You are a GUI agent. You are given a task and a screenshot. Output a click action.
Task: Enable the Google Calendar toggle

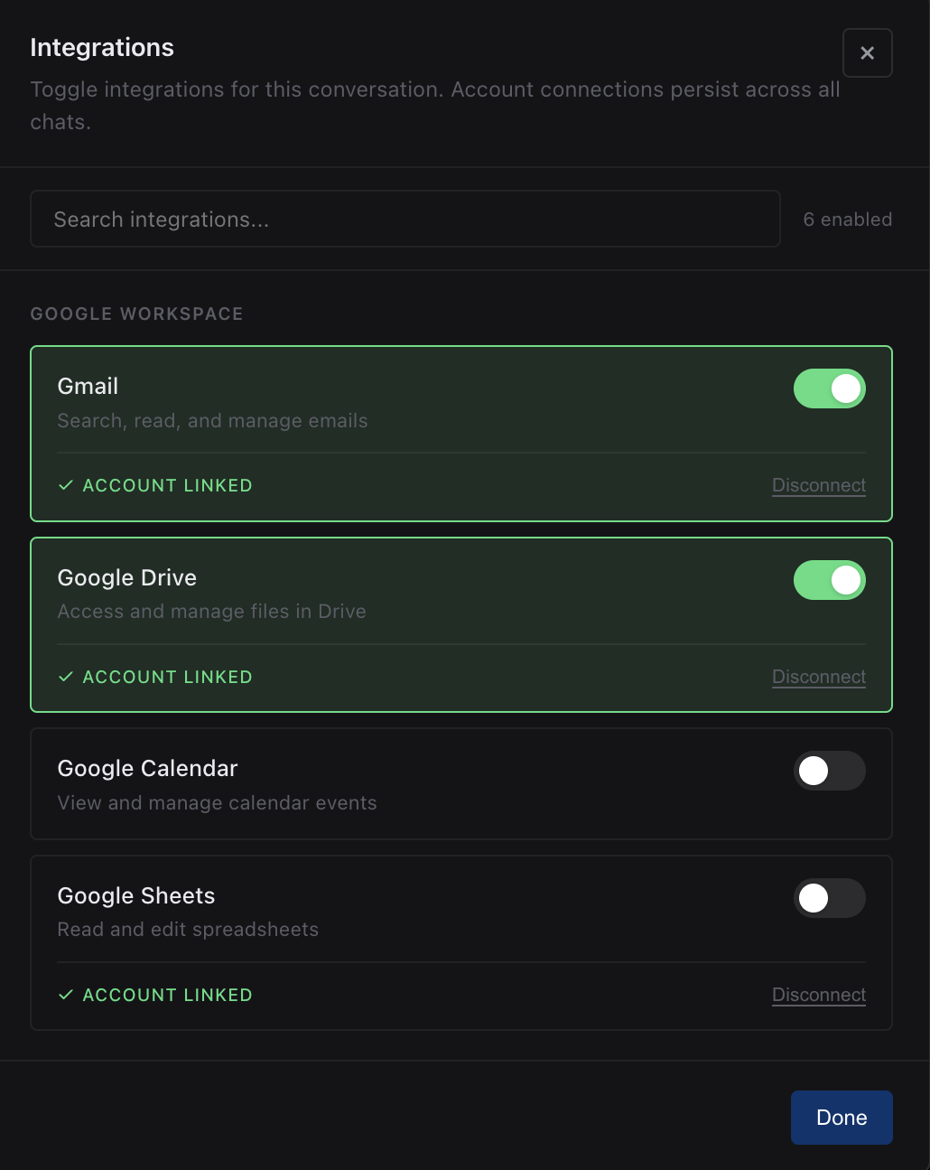[x=829, y=771]
